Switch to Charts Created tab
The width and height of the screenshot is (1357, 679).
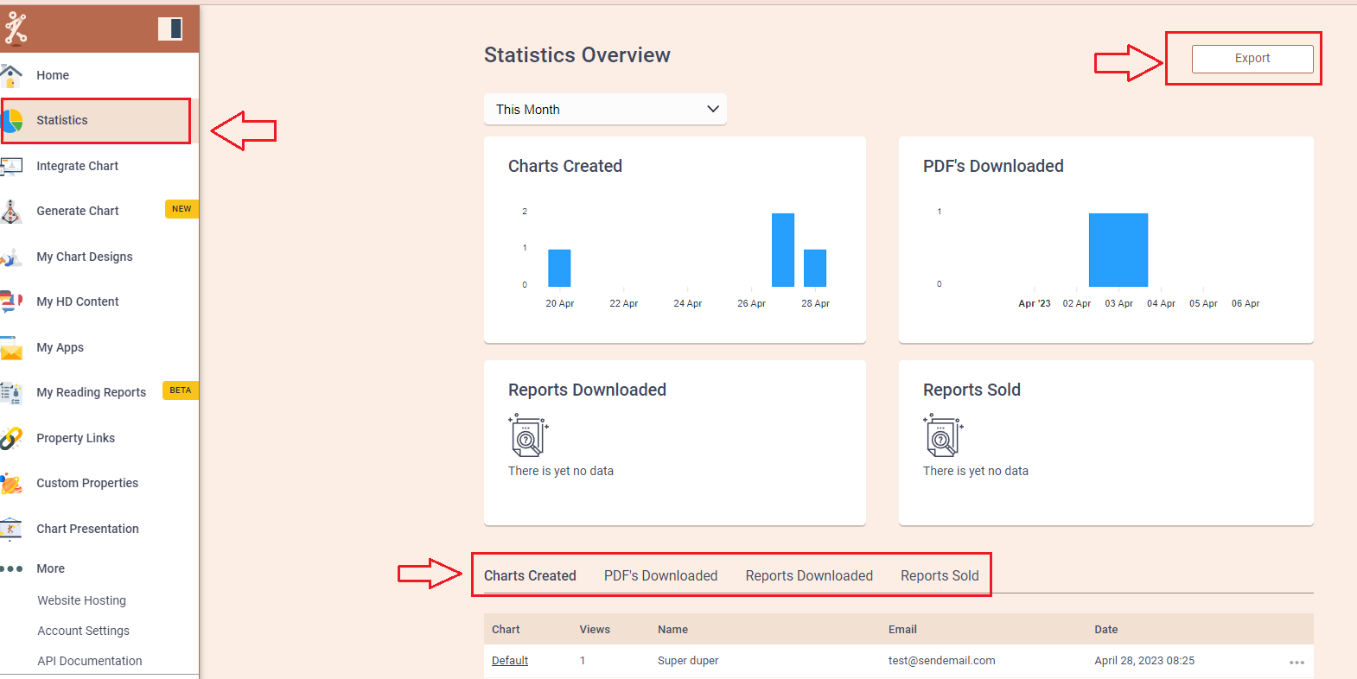[x=530, y=575]
